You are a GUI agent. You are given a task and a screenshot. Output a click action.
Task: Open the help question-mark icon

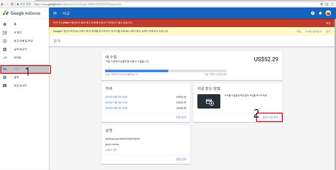313,13
